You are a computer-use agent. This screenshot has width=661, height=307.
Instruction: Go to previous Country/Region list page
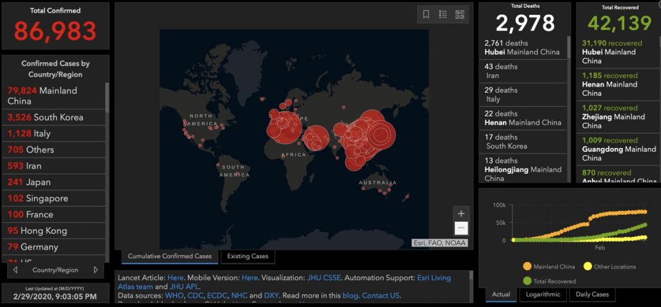coord(15,270)
